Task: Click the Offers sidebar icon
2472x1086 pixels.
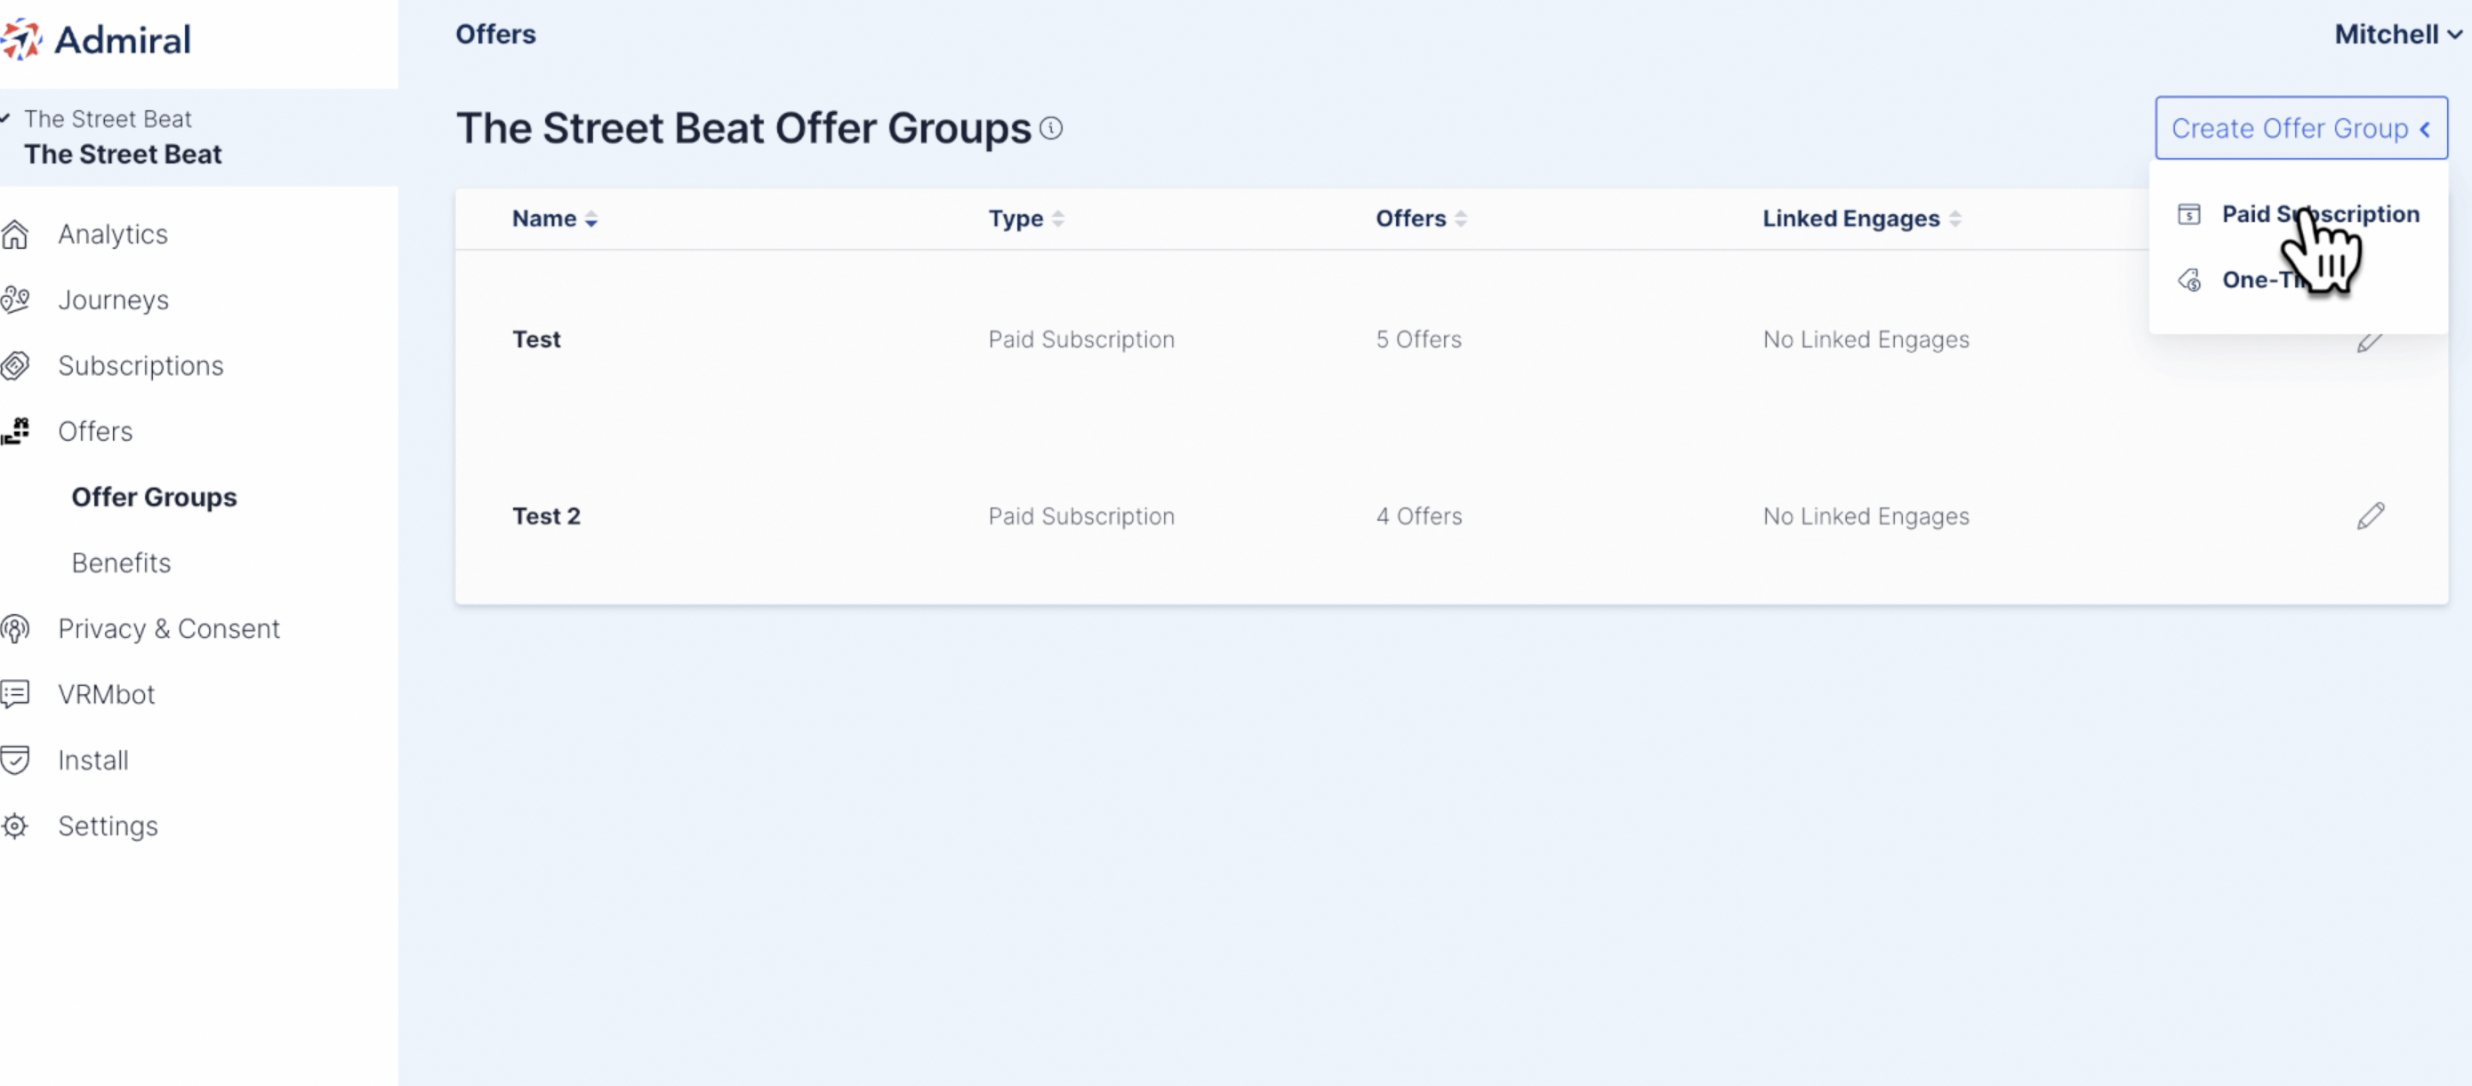Action: click(x=15, y=431)
